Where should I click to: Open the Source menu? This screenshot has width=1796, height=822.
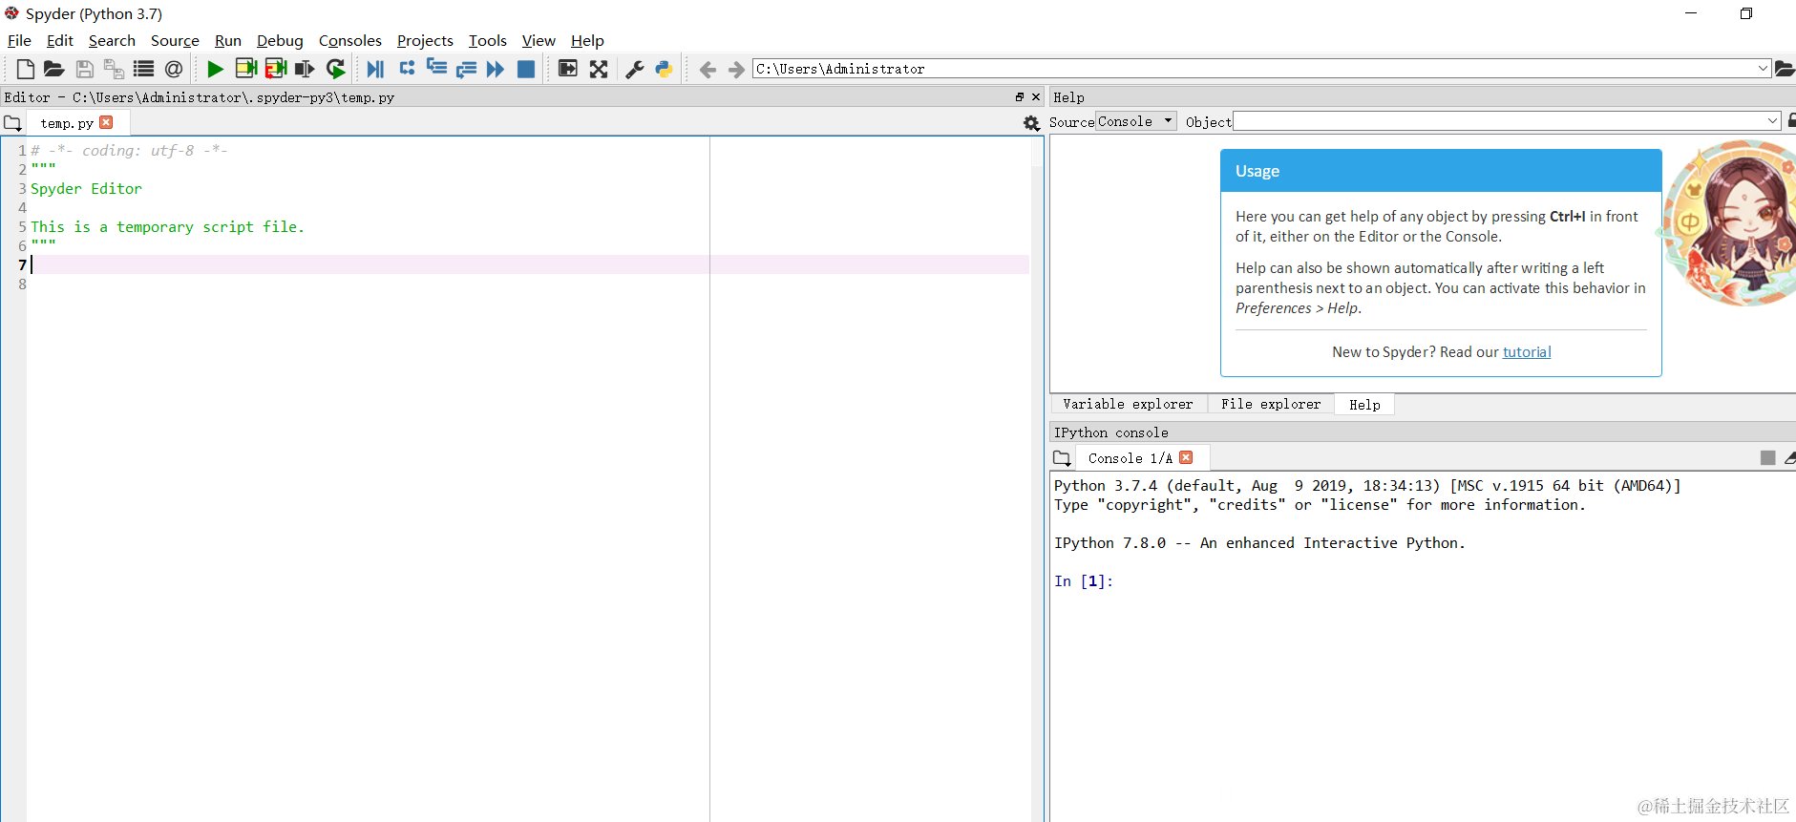coord(175,40)
